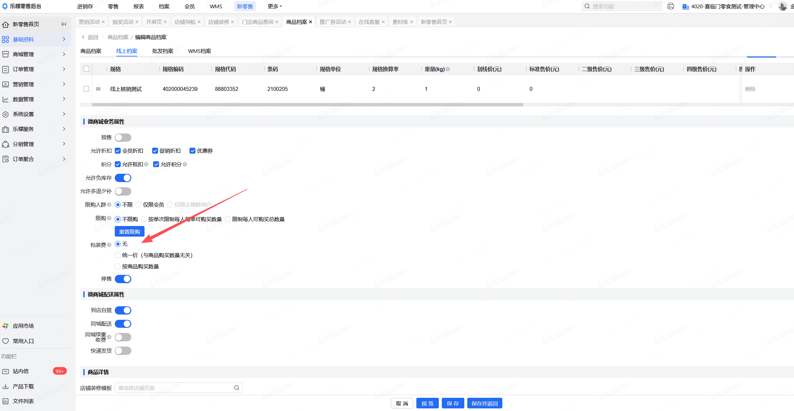This screenshot has width=794, height=411.
Task: Click search icon in 店铺装修模板 field
Action: point(236,388)
